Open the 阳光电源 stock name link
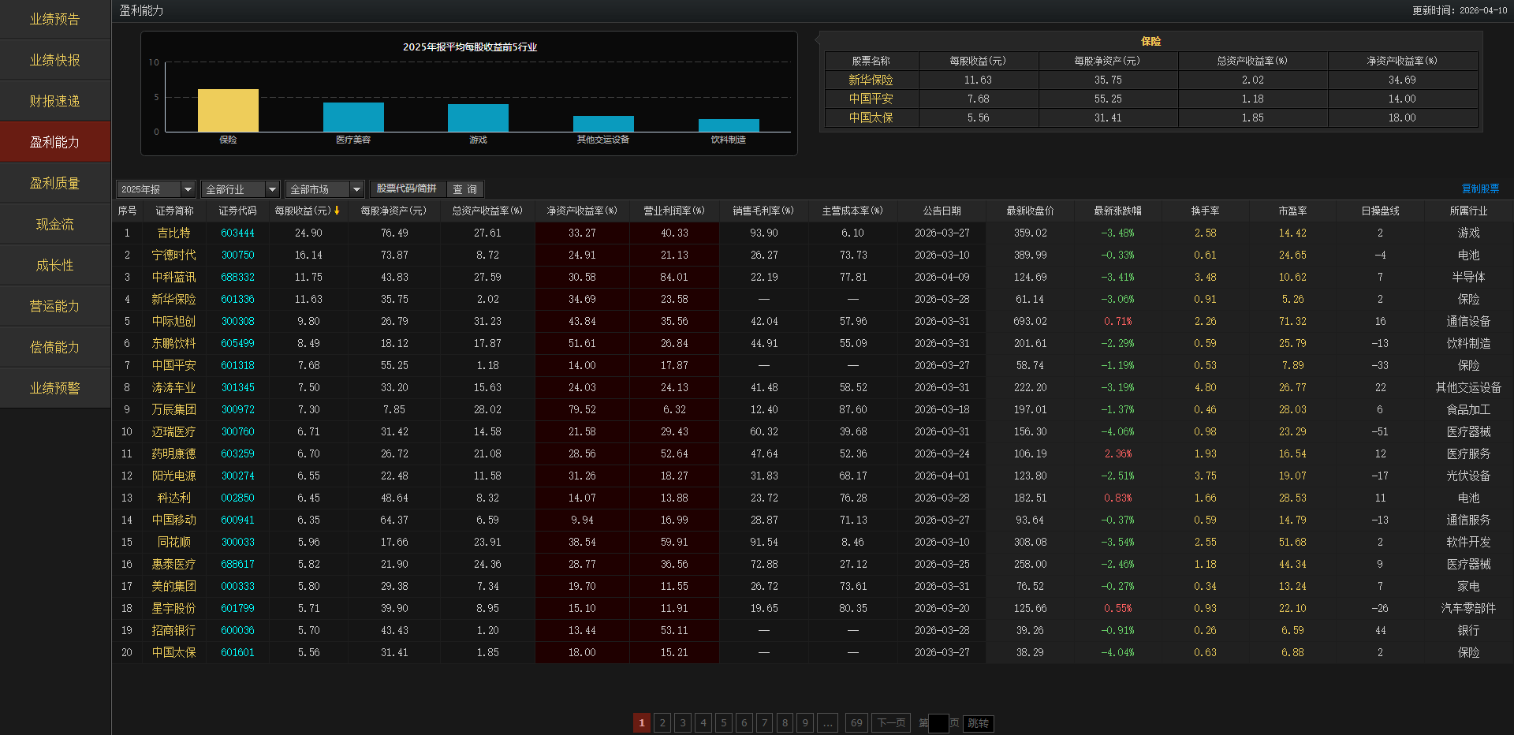 click(173, 476)
